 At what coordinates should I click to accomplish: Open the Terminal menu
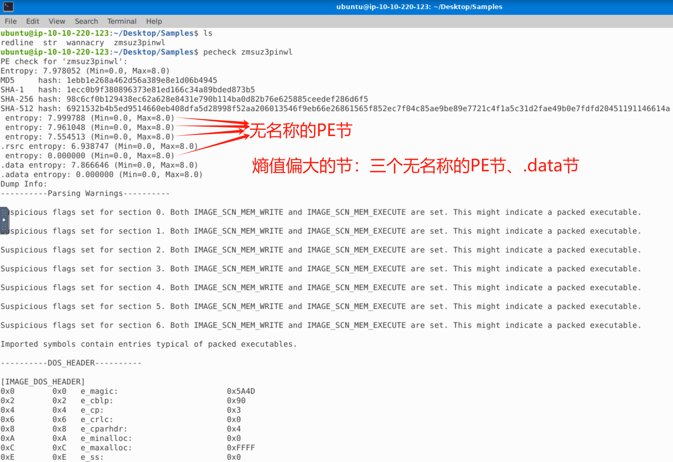[122, 21]
